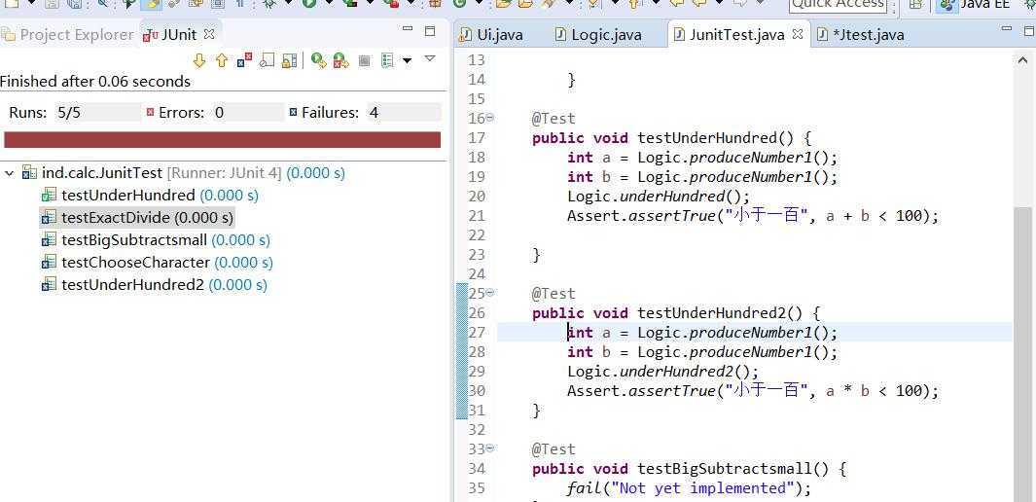Viewport: 1036px width, 502px height.
Task: Fold testUnderHundred method at line 16
Action: (489, 118)
